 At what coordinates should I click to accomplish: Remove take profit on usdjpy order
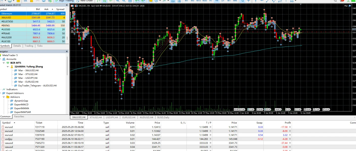(211, 139)
